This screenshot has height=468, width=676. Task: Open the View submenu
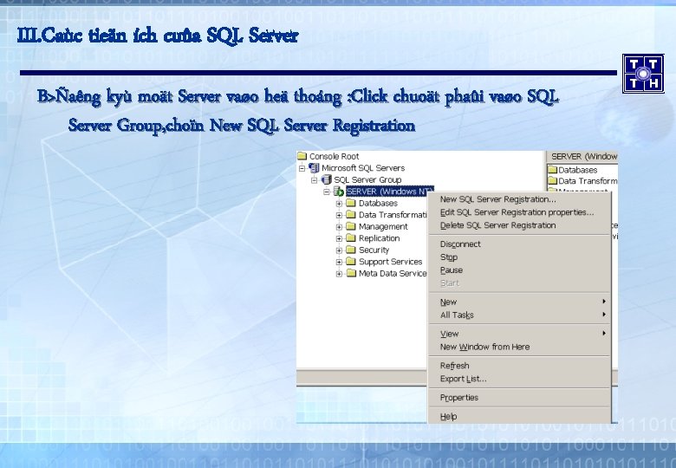[x=519, y=334]
